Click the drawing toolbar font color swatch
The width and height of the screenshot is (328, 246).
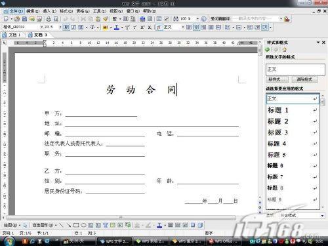click(x=159, y=225)
